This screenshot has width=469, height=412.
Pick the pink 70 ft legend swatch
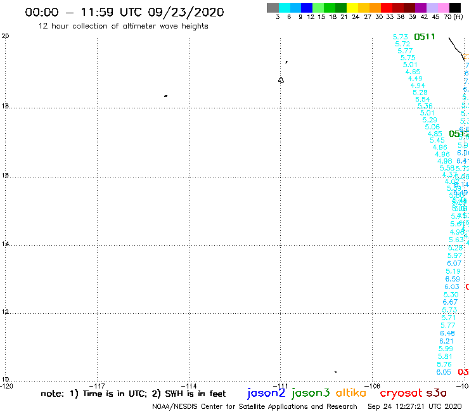tap(443, 8)
